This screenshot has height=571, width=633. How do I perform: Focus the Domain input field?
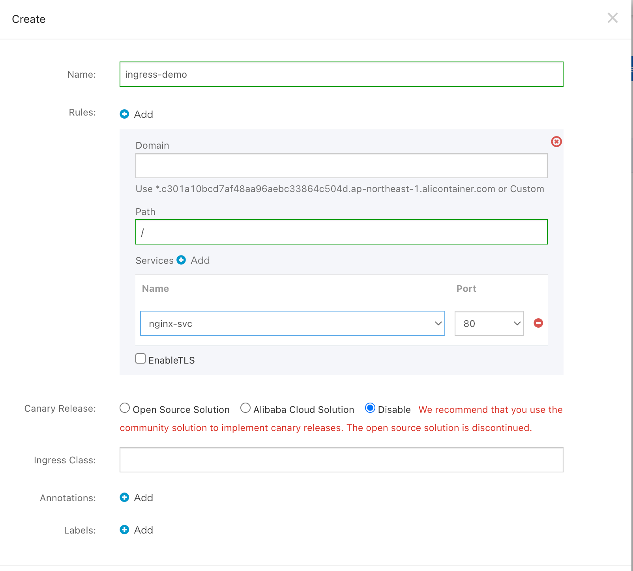(x=341, y=166)
